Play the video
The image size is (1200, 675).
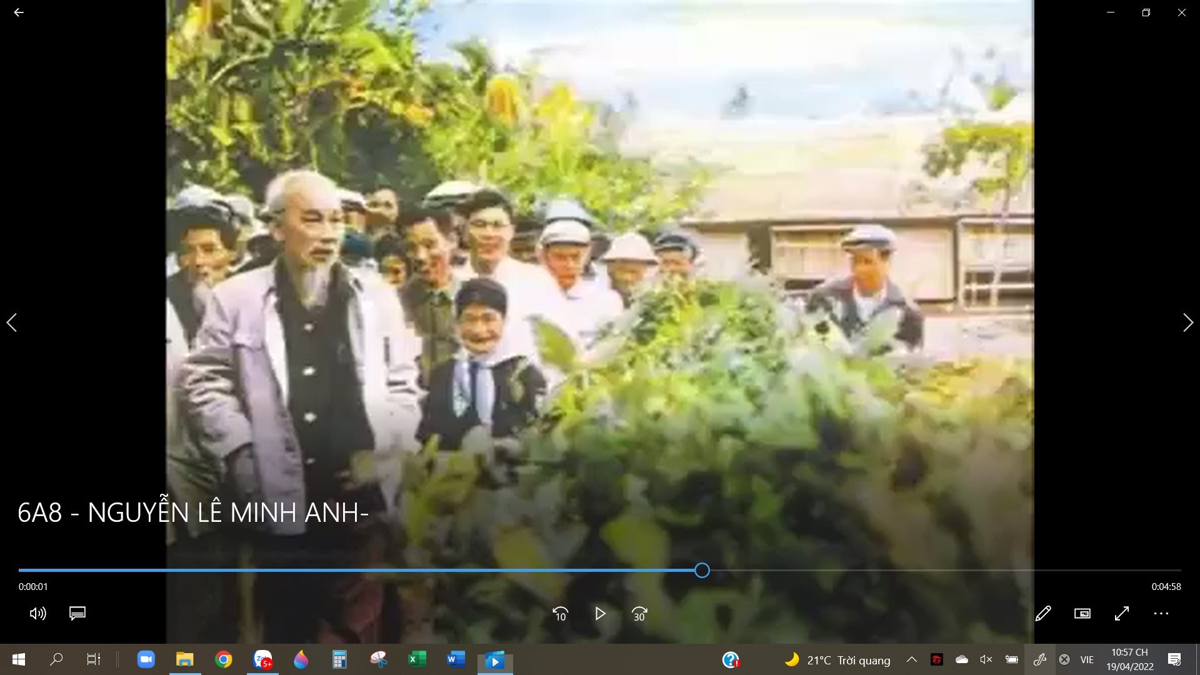coord(600,614)
